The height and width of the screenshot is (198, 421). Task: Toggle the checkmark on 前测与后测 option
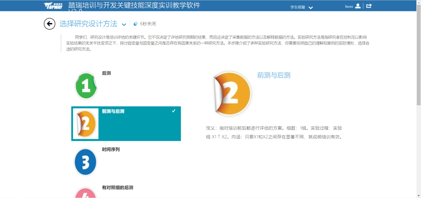tap(173, 111)
